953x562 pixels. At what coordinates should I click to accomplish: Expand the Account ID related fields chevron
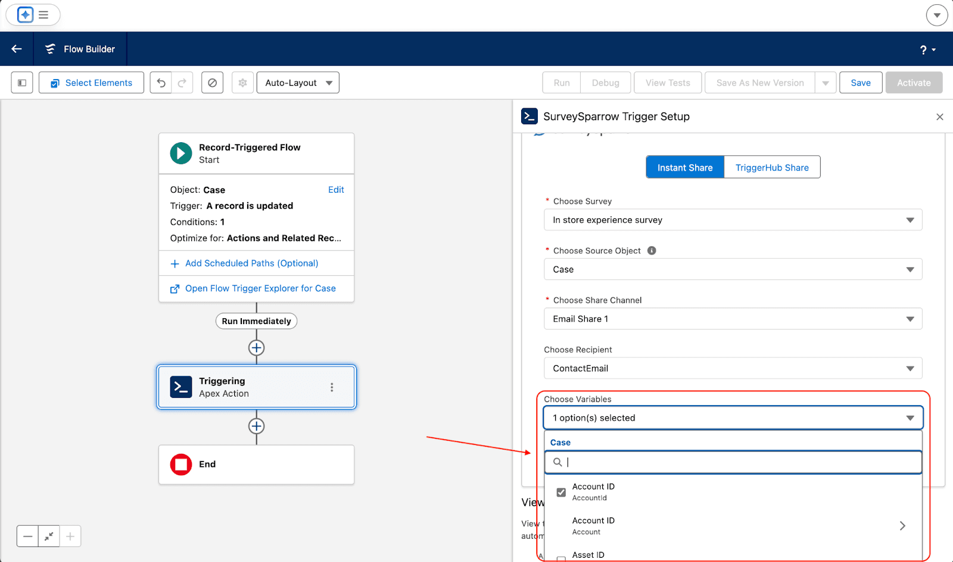tap(902, 526)
